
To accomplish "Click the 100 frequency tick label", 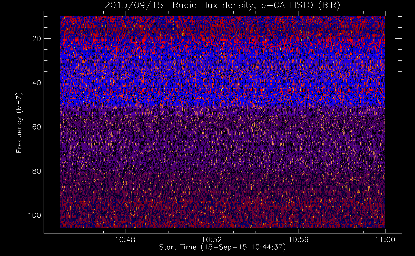I will click(35, 215).
